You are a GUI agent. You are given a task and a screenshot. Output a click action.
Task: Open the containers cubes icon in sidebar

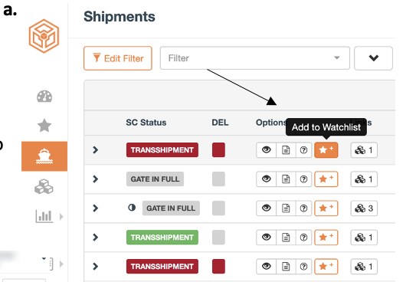(x=44, y=186)
